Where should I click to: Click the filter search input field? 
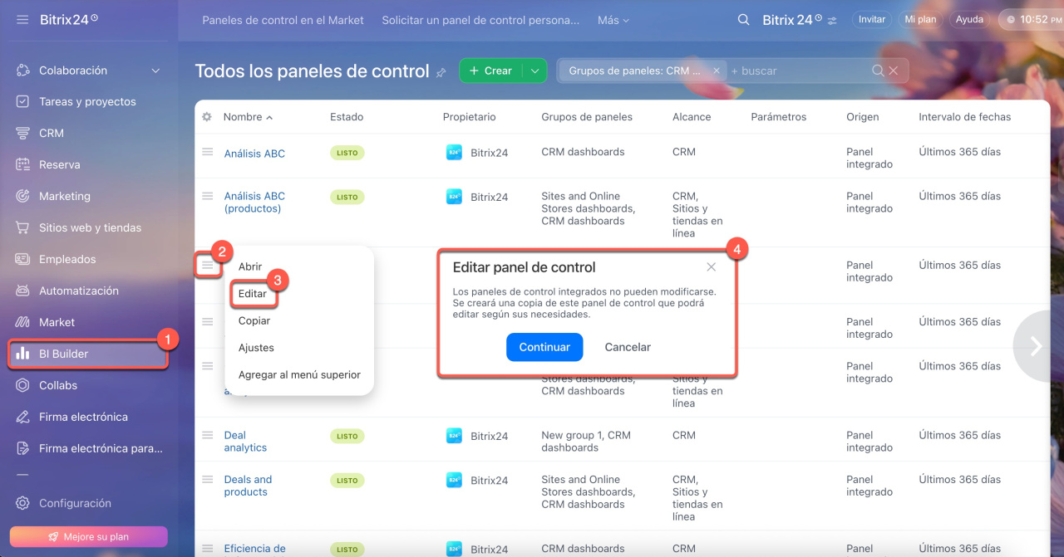[798, 71]
